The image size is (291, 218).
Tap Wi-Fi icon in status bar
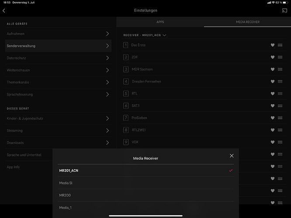pyautogui.click(x=273, y=3)
